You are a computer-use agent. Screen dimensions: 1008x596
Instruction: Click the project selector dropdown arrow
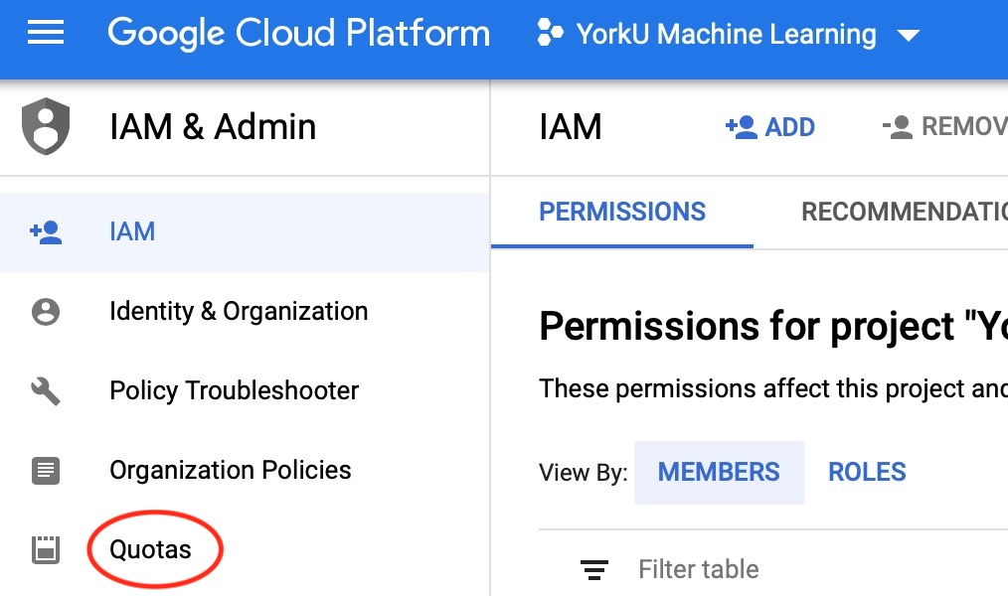click(x=909, y=36)
